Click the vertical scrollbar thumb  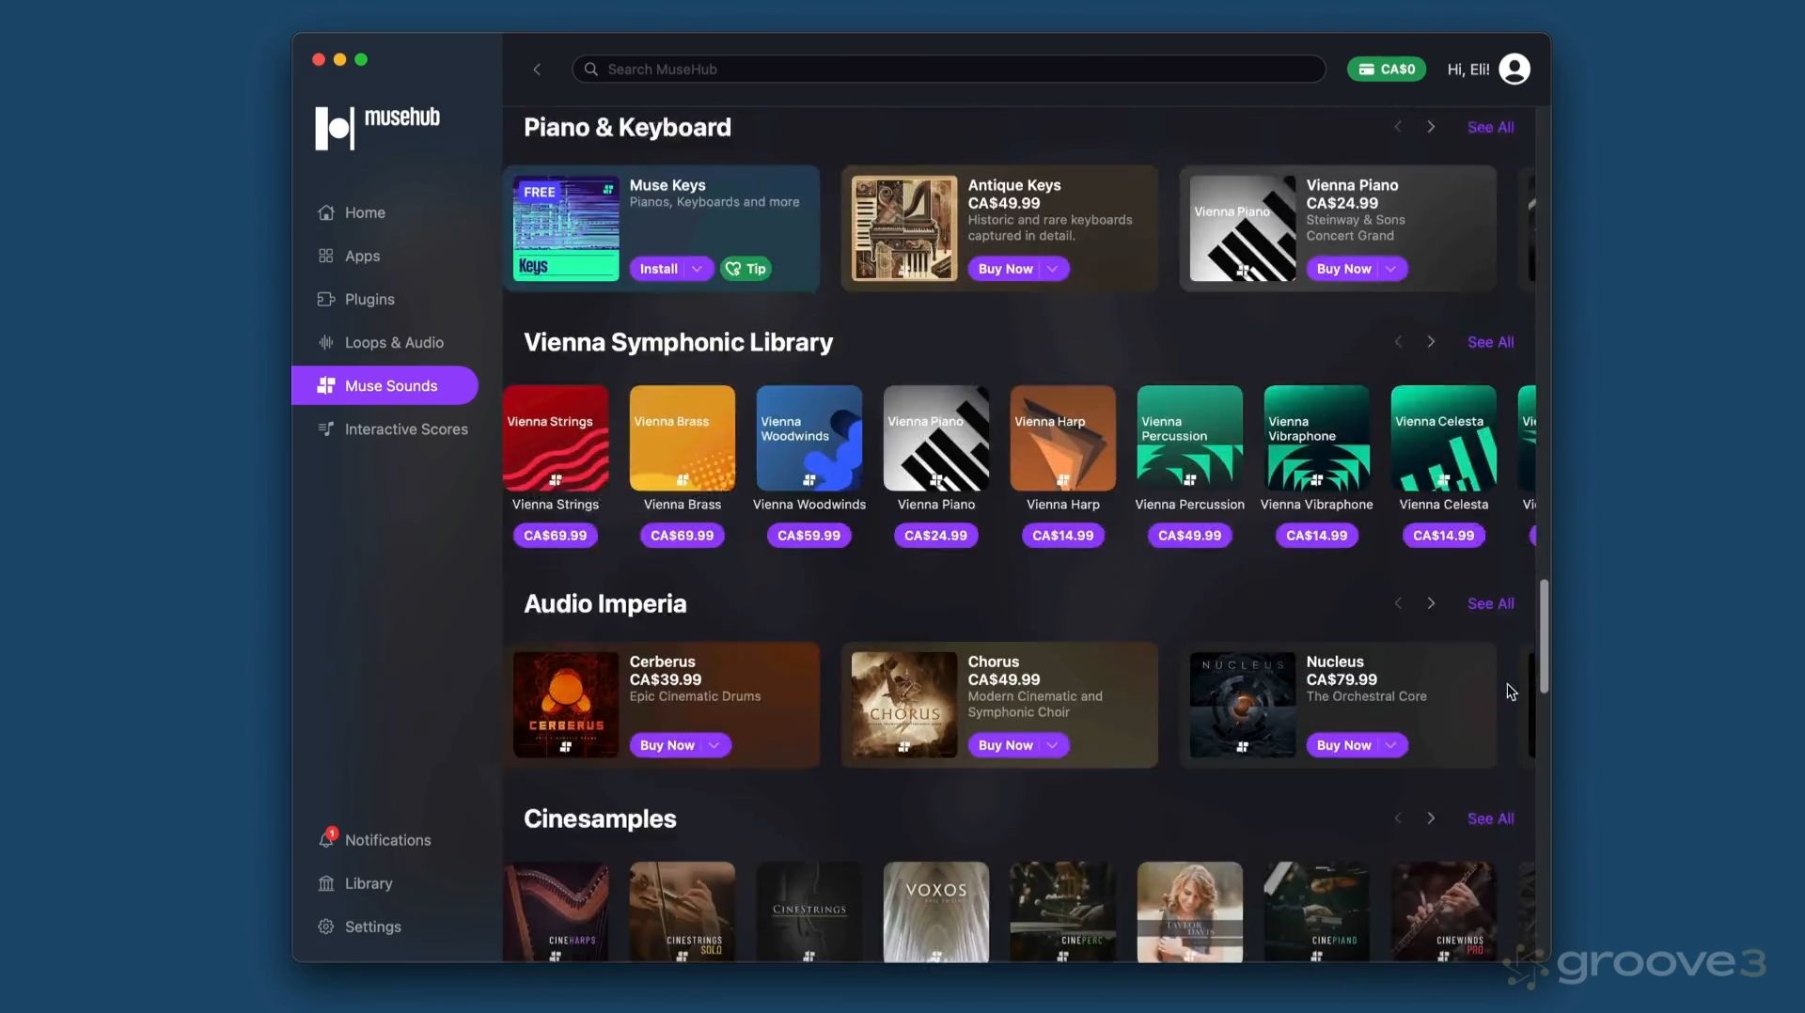pos(1544,636)
